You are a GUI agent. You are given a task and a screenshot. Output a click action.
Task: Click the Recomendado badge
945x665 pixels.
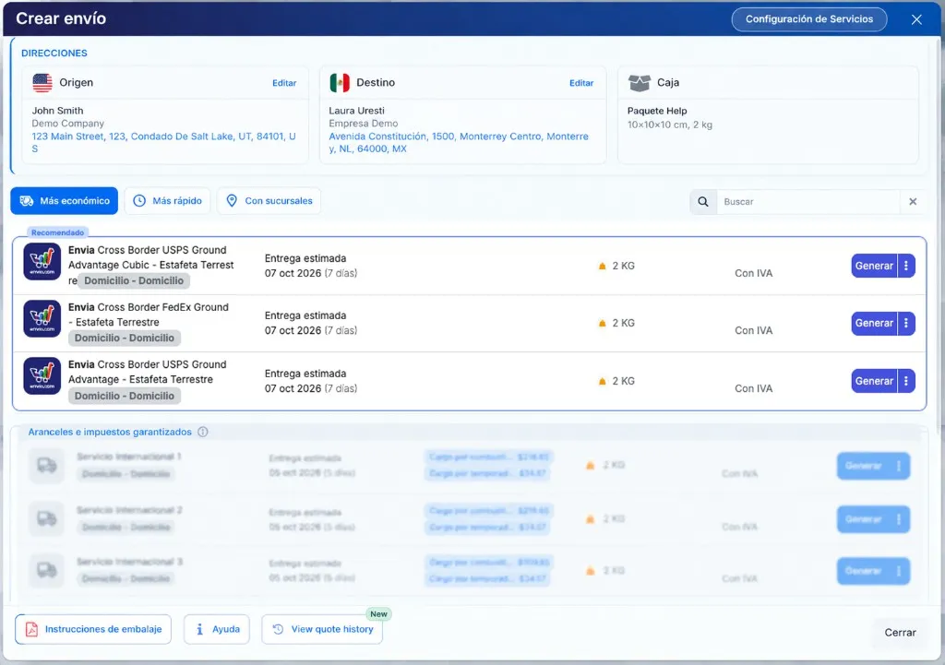[x=58, y=232]
